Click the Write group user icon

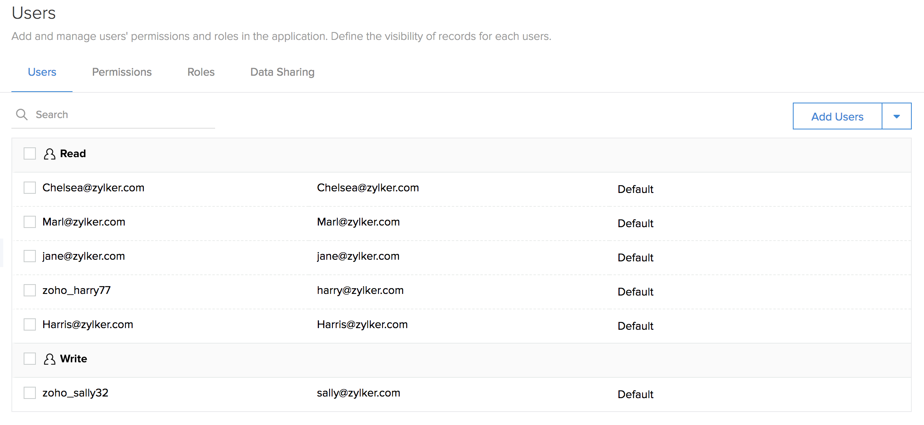pyautogui.click(x=49, y=359)
